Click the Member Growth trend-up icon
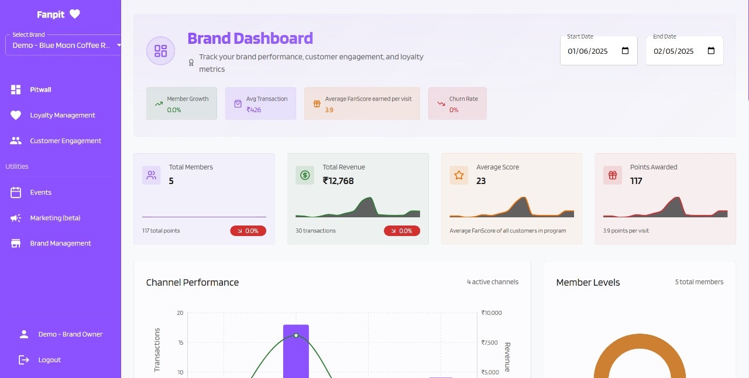Screen dimensions: 749x378 tap(159, 104)
